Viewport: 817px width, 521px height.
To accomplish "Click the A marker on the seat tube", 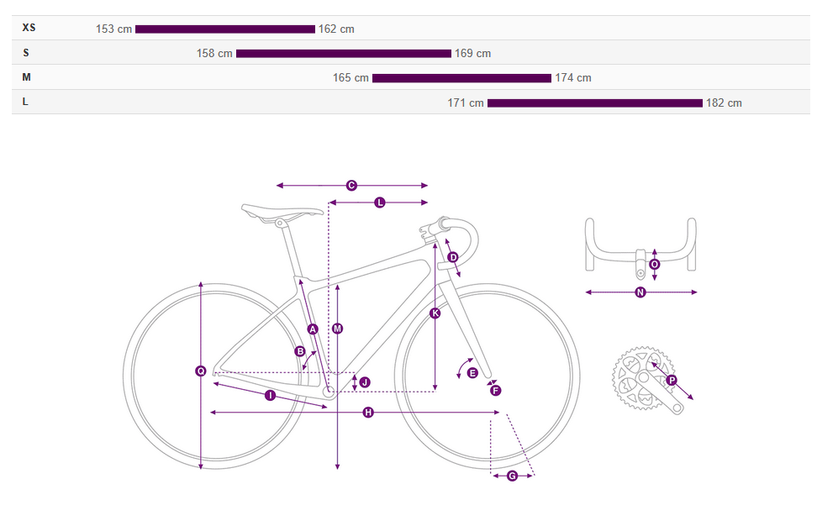I will (313, 329).
